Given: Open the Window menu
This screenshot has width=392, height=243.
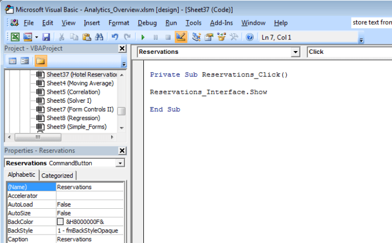Looking at the screenshot, I should coord(253,23).
